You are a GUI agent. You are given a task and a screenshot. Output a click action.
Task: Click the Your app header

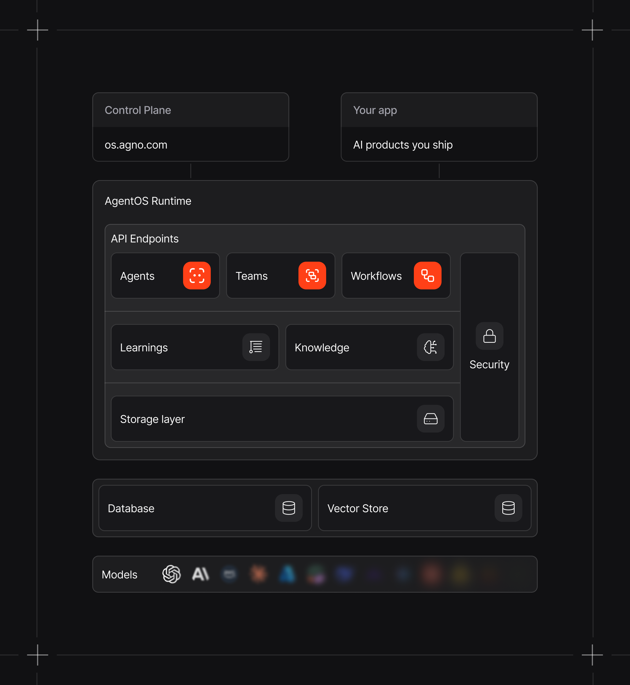(375, 110)
